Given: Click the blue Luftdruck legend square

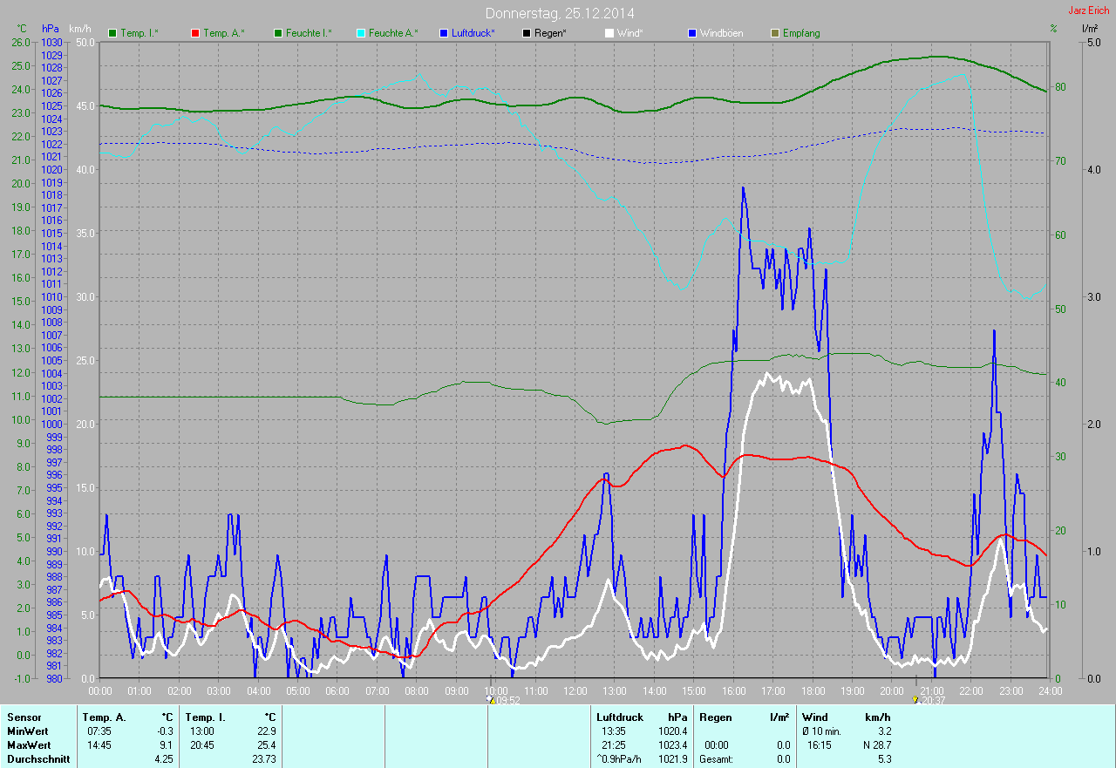Looking at the screenshot, I should 444,33.
